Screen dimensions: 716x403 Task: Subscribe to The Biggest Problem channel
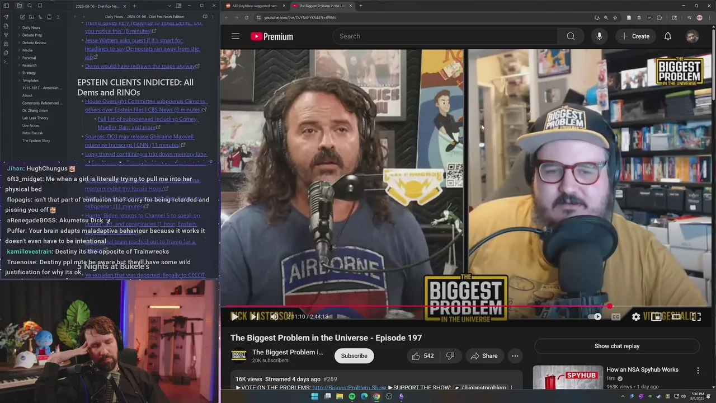click(354, 356)
